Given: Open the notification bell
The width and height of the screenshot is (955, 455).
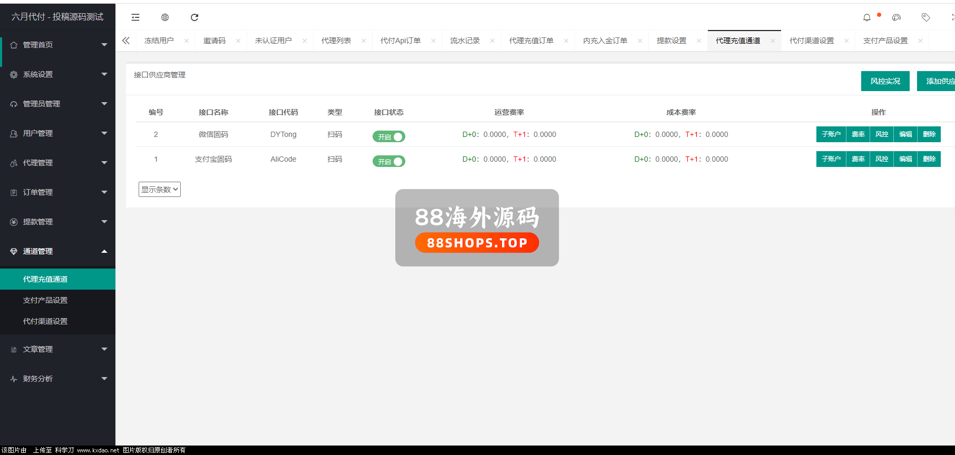Looking at the screenshot, I should [866, 17].
